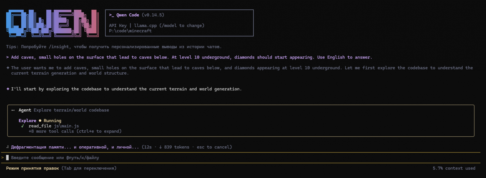The width and height of the screenshot is (486, 178).
Task: Toggle the Режим принятия правок mode
Action: click(32, 168)
